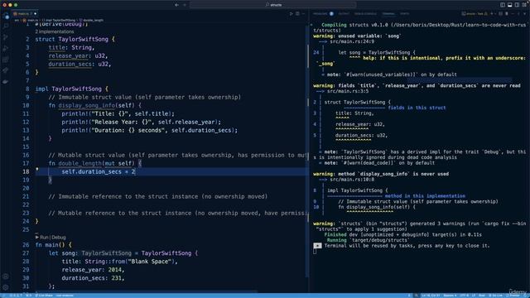Click src/main.rs:3:5 link in terminal
The width and height of the screenshot is (530, 298).
pyautogui.click(x=348, y=91)
